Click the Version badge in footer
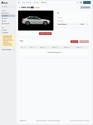 click(x=23, y=120)
